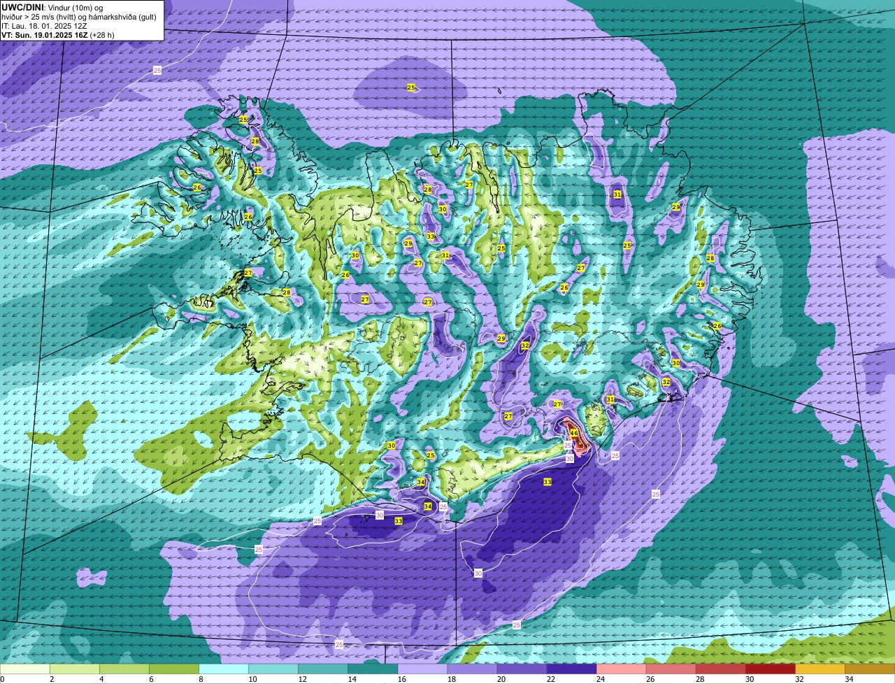The height and width of the screenshot is (684, 895).
Task: Click the pale yellow 0–2 swatch on the color scale
Action: pyautogui.click(x=25, y=669)
